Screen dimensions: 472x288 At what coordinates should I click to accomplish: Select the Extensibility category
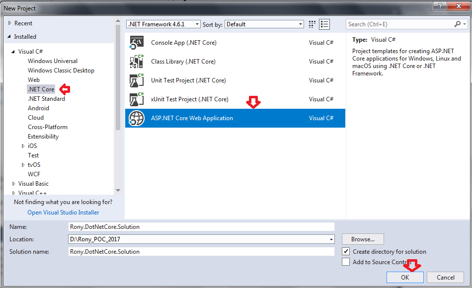pos(43,137)
